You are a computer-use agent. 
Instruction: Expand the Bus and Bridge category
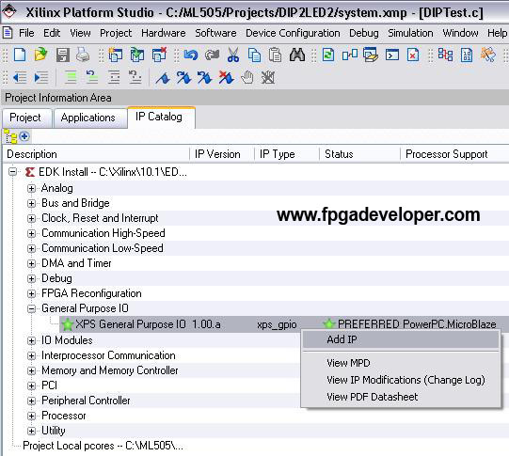point(31,203)
